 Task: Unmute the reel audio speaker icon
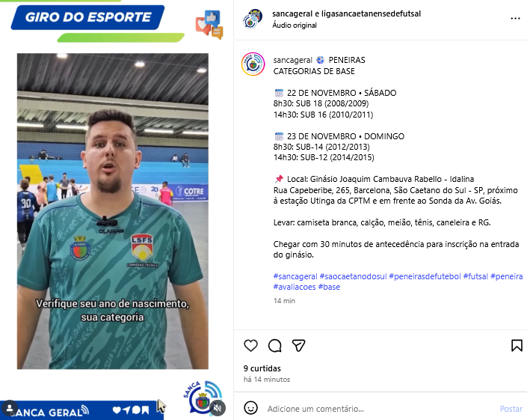click(x=218, y=408)
